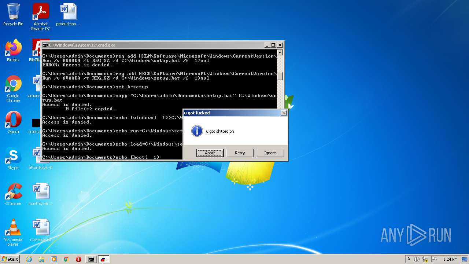Click the Abort button in dialog
469x264 pixels.
[210, 153]
